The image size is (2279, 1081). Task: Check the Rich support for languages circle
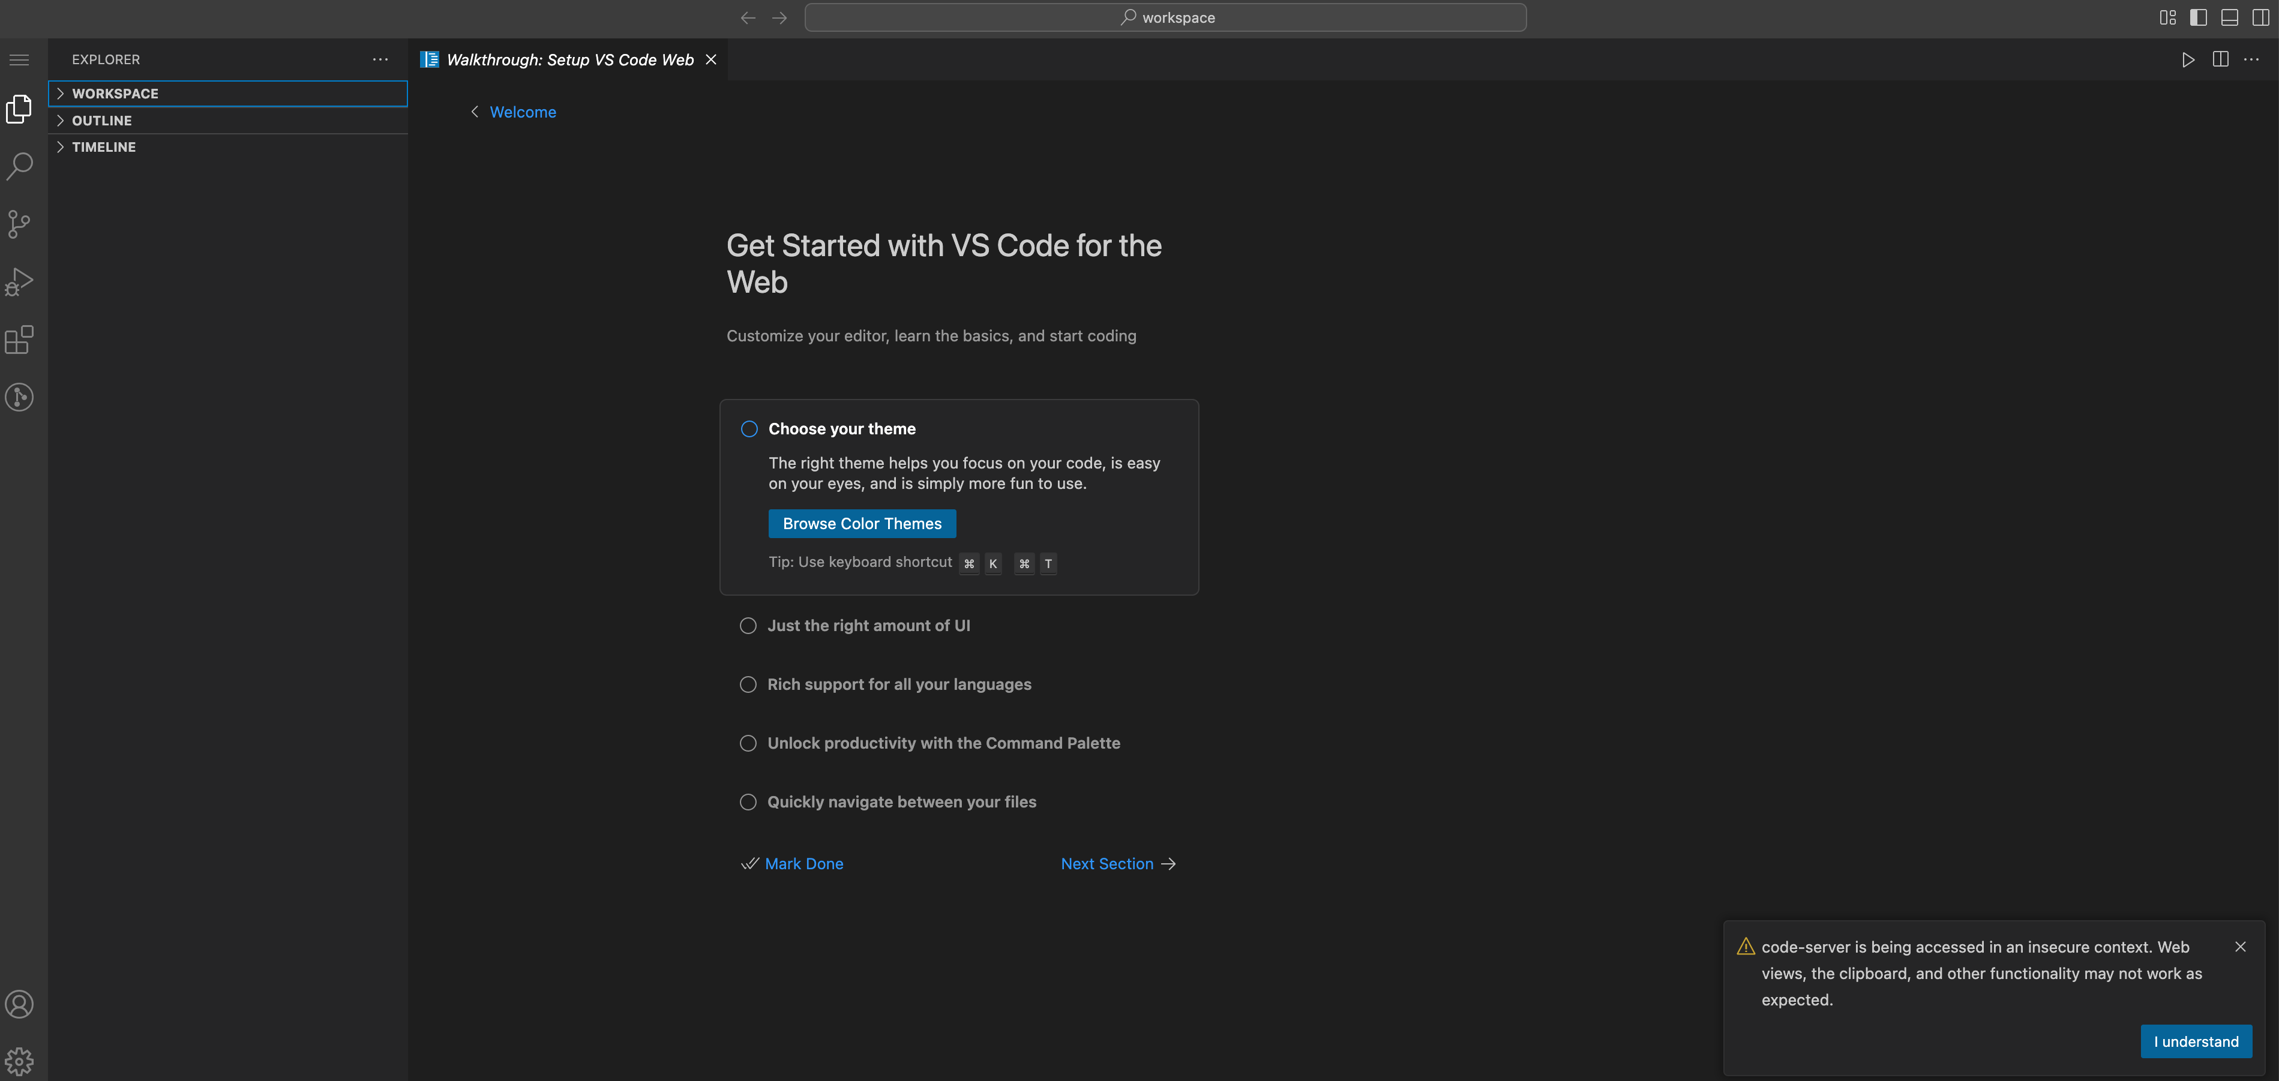[x=748, y=684]
